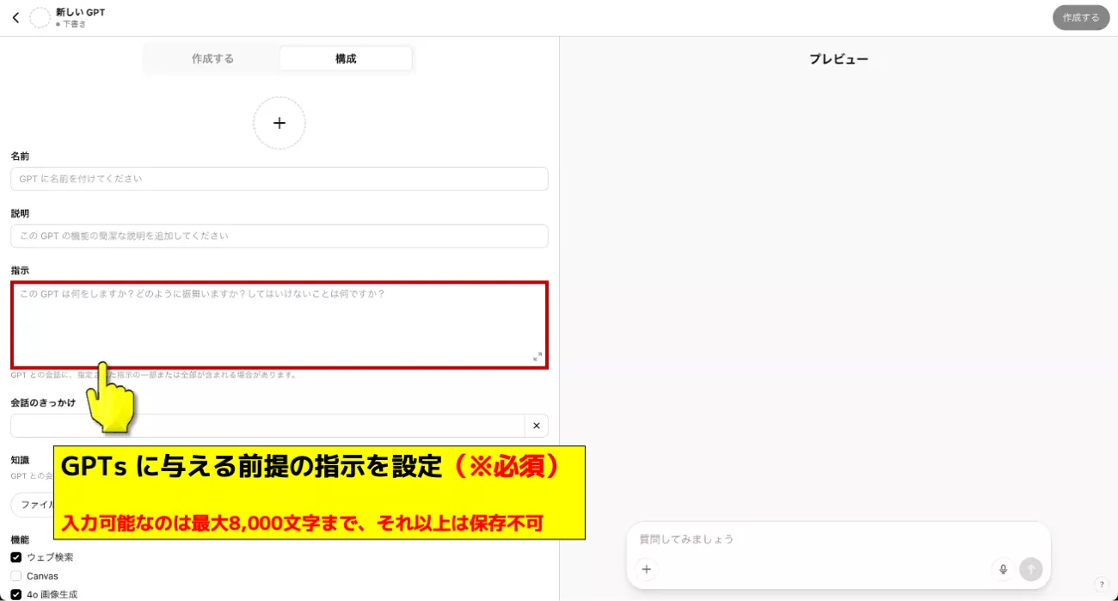
Task: Start voice input with the microphone icon
Action: coord(1002,568)
